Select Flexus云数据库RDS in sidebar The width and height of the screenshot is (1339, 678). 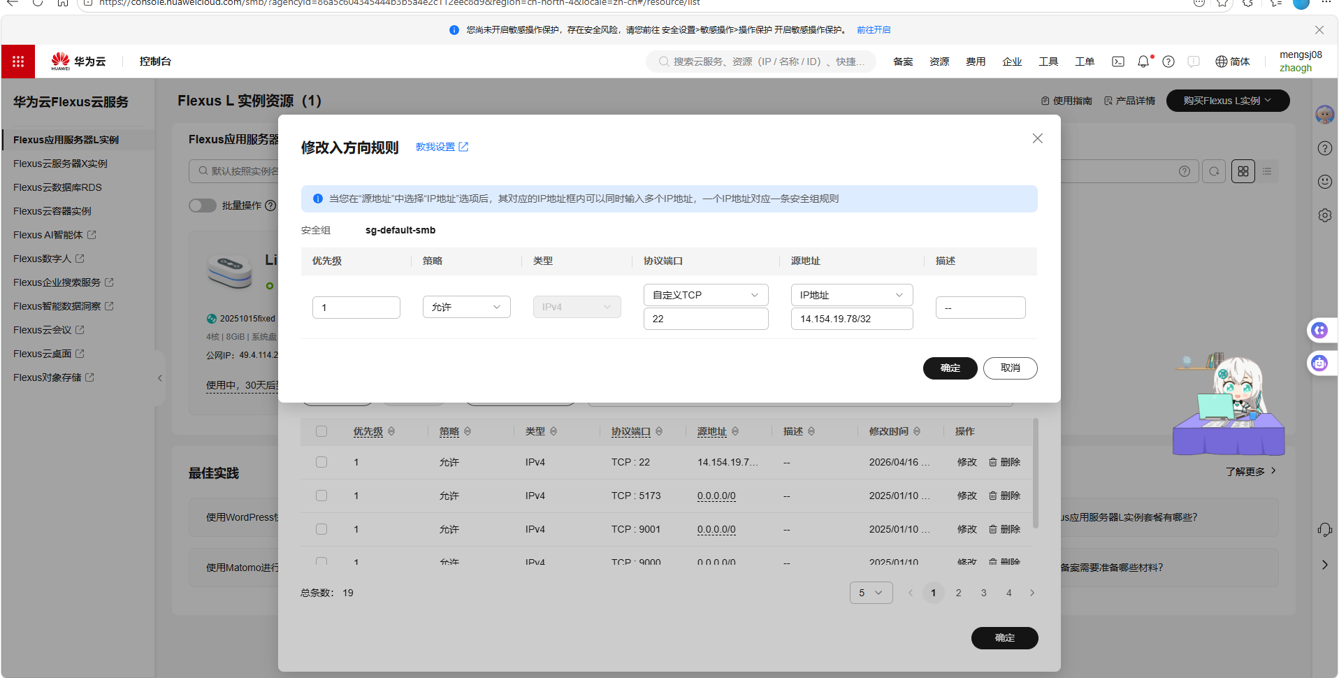coord(57,187)
